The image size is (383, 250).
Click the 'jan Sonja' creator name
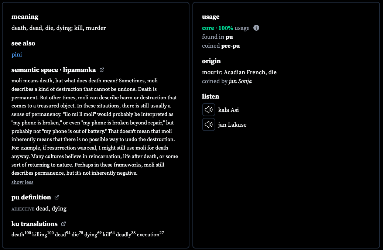240,81
